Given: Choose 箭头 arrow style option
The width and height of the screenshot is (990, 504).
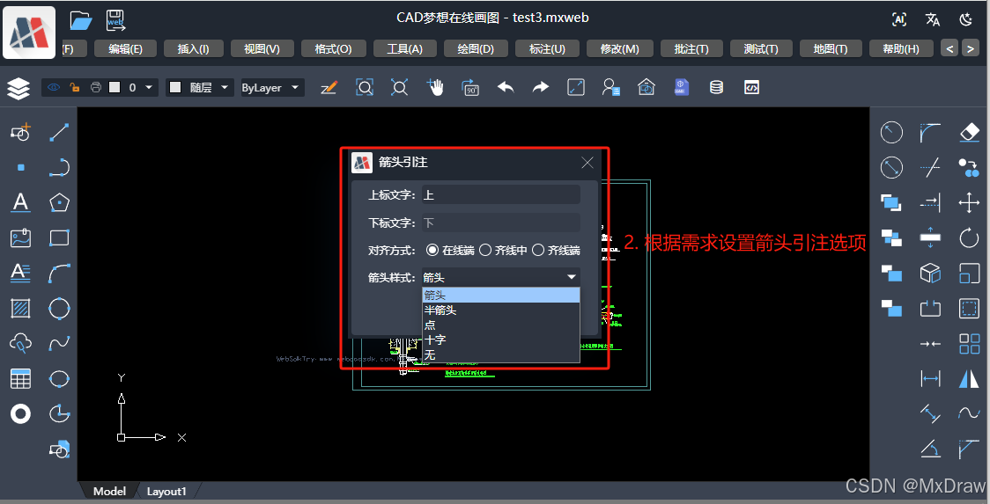Looking at the screenshot, I should point(500,295).
